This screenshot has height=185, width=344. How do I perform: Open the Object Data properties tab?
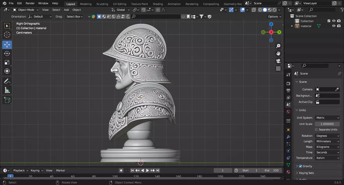click(288, 165)
